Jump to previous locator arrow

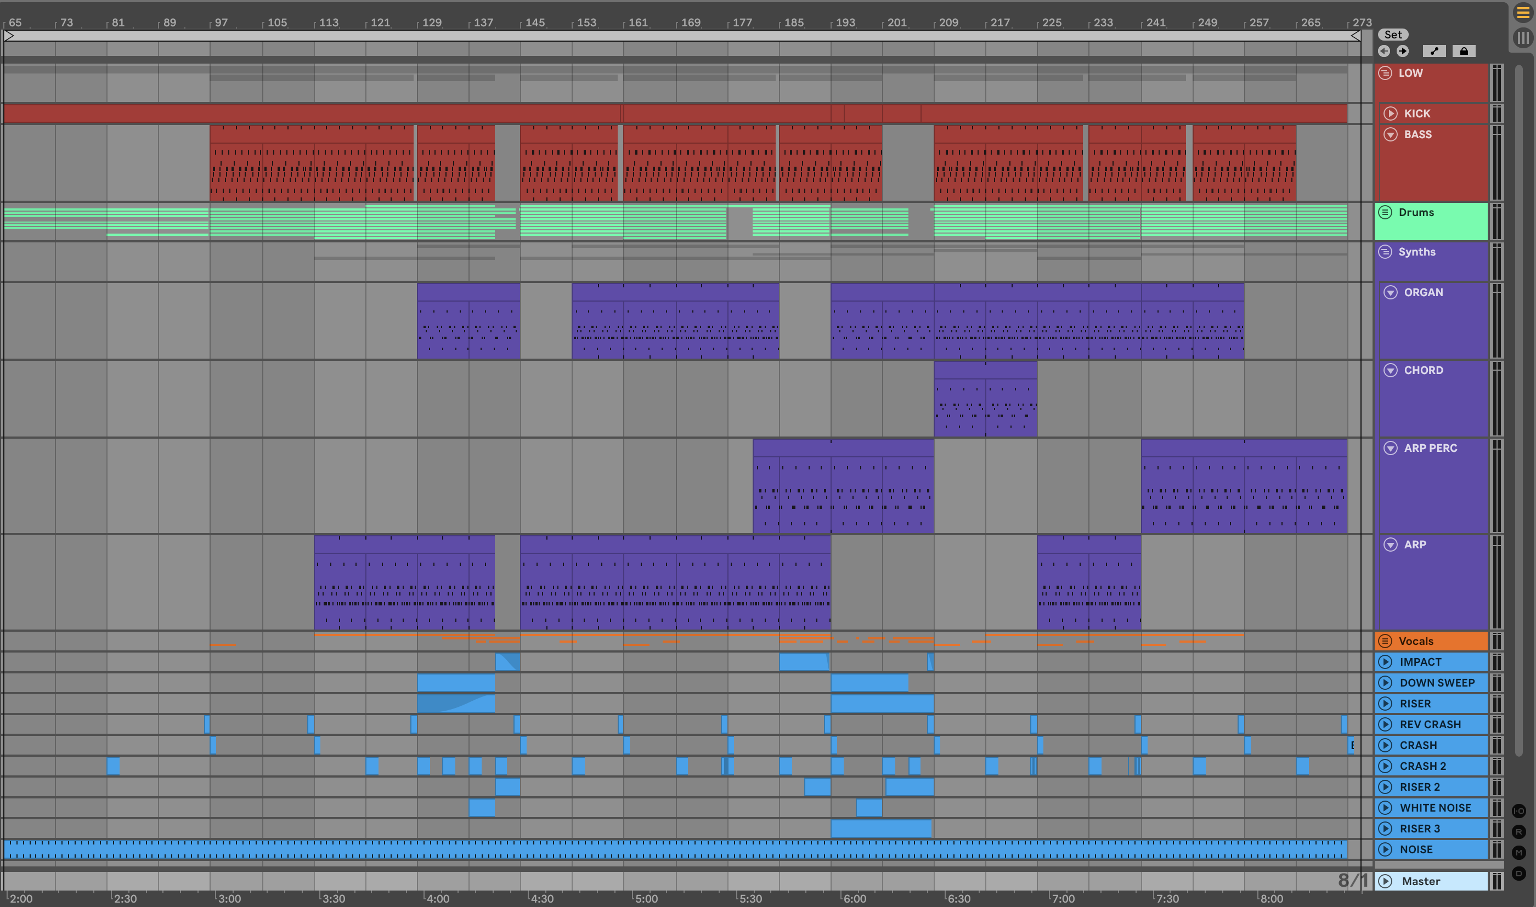[1384, 52]
